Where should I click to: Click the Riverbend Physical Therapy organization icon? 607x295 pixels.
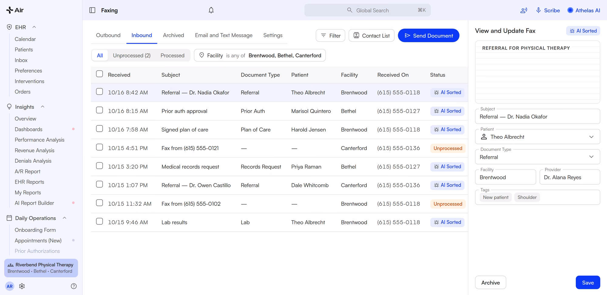11,265
